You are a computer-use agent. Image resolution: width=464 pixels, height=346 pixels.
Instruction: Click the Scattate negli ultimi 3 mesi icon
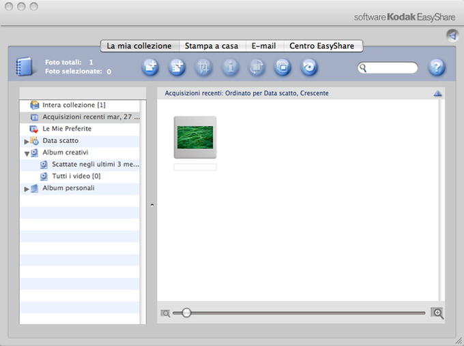point(44,165)
